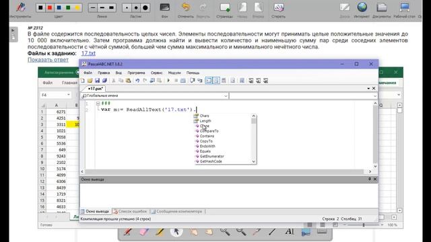The image size is (431, 242).
Task: Open the 17.txt file link
Action: pos(88,53)
